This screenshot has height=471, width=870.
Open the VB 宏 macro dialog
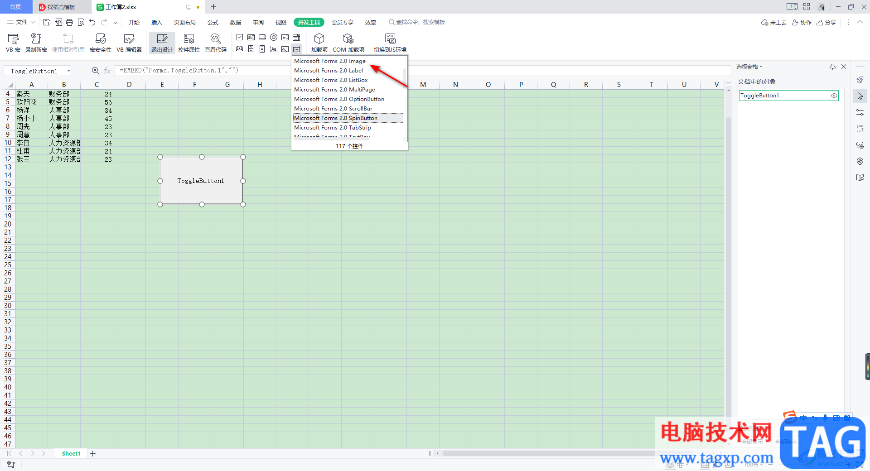(13, 43)
